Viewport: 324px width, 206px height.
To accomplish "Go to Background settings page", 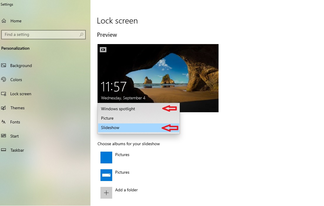I will tap(21, 66).
